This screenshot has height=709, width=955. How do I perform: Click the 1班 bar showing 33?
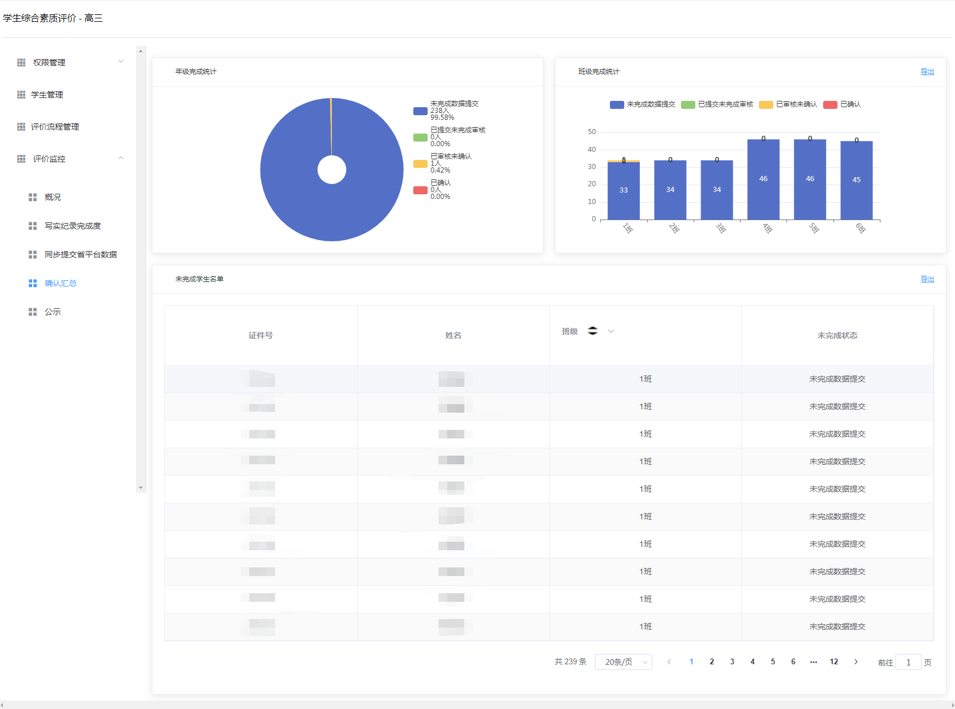pyautogui.click(x=624, y=191)
